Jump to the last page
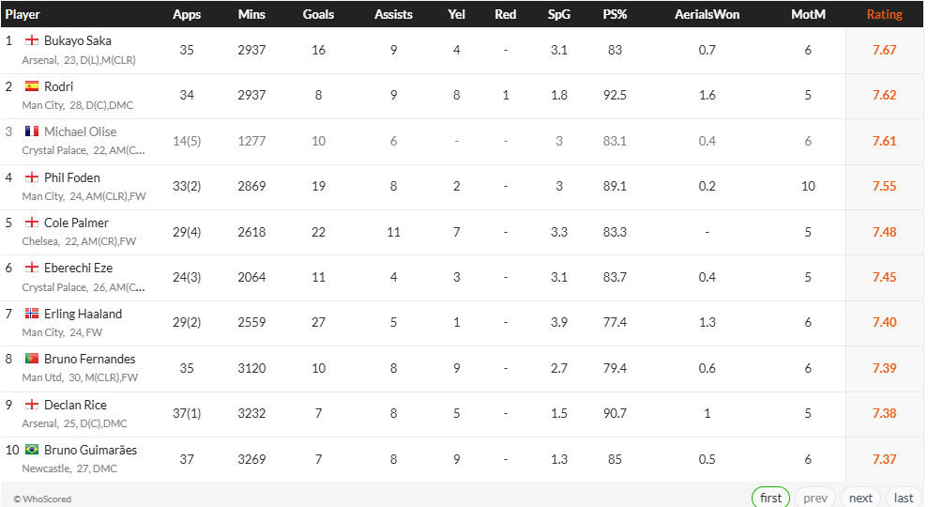This screenshot has height=507, width=928. 903,498
